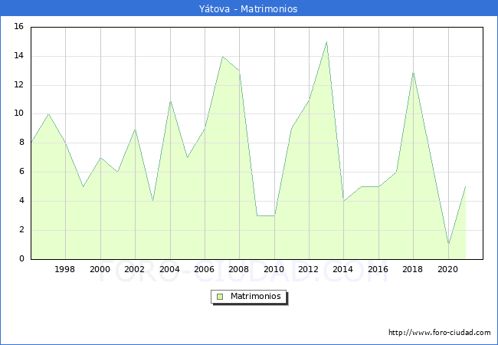The width and height of the screenshot is (498, 345).
Task: Click the 2007 peak data point at 14
Action: 222,57
